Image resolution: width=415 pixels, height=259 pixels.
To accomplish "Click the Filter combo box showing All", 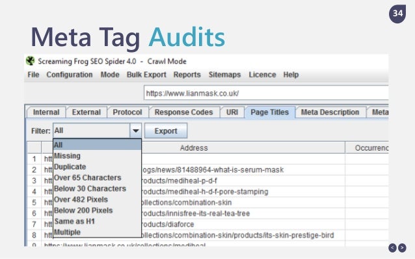I will [x=97, y=130].
